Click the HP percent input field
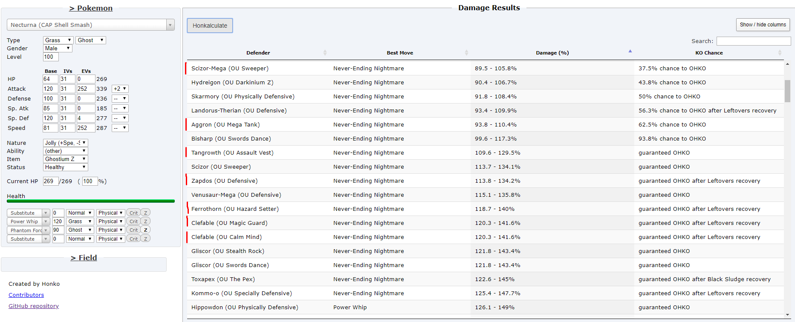The image size is (795, 322). click(90, 181)
